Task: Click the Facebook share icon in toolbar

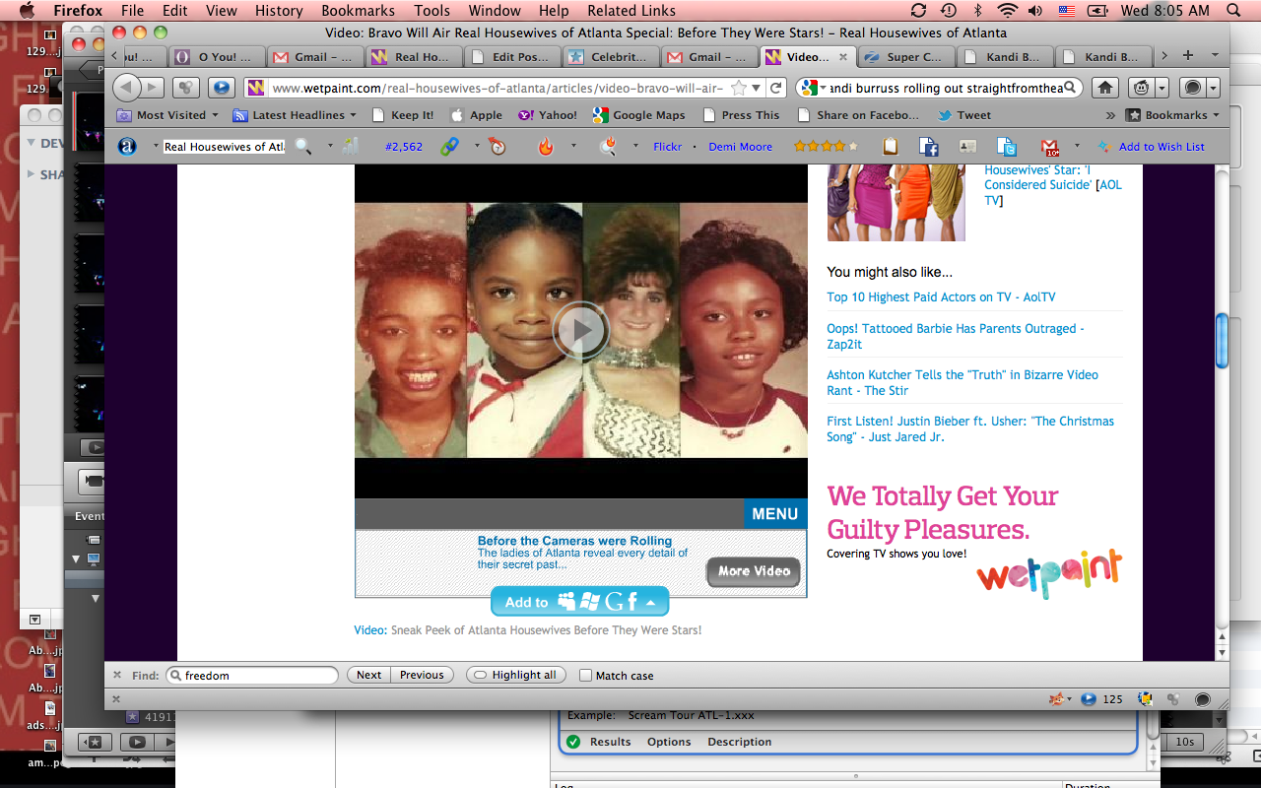Action: click(928, 147)
